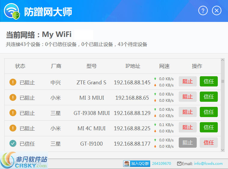Click the QQ group icon in footer

pos(127,164)
